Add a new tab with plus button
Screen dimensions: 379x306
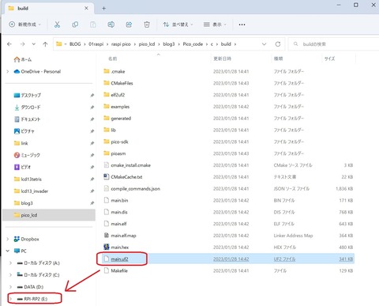coord(103,9)
